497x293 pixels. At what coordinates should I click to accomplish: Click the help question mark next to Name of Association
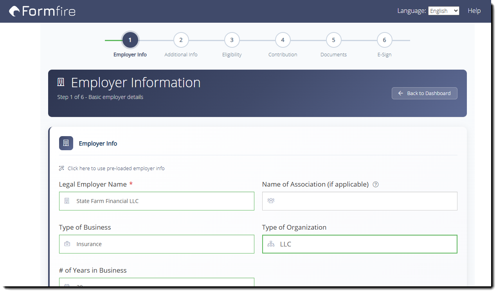click(x=376, y=185)
